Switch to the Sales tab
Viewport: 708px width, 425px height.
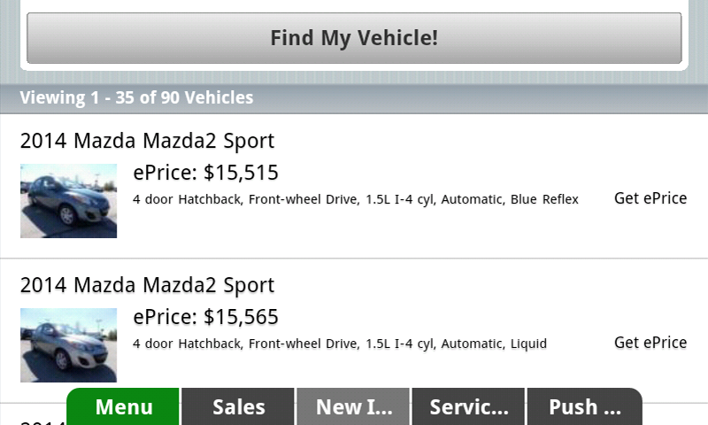pyautogui.click(x=238, y=407)
